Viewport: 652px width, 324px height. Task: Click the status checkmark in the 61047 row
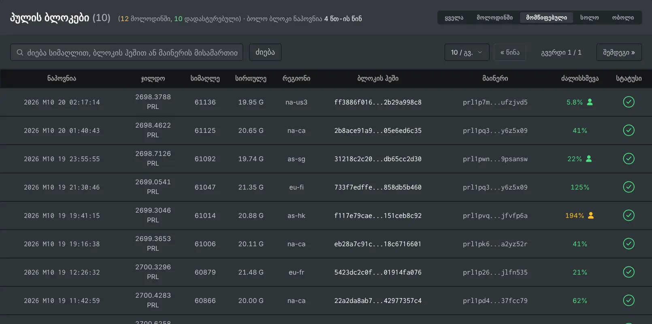[x=629, y=187]
